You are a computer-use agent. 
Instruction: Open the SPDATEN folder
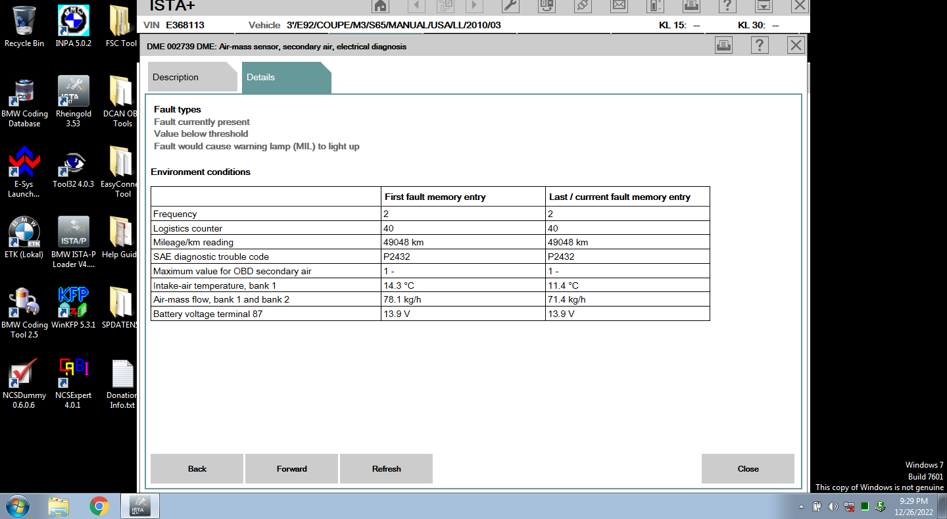pos(121,309)
